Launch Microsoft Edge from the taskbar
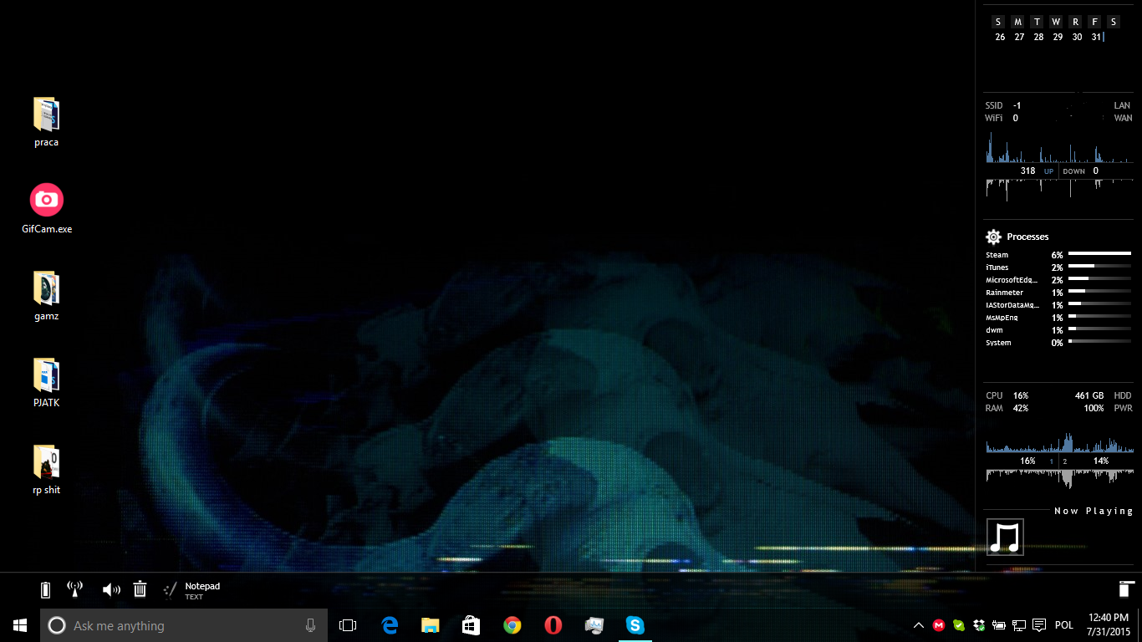1142x642 pixels. click(x=390, y=625)
